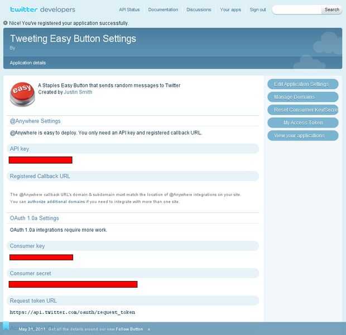
Task: Click the Search button
Action: pyautogui.click(x=331, y=9)
